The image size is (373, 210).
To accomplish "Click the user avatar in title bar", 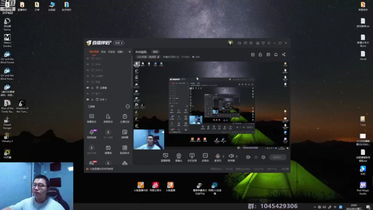I will (x=230, y=43).
